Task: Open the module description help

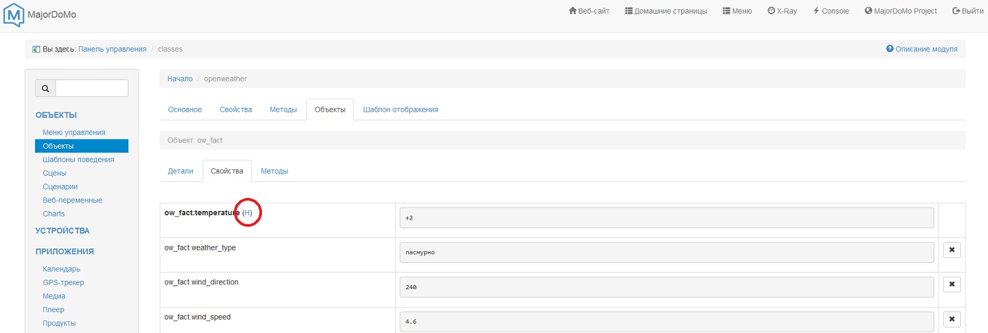Action: tap(922, 49)
